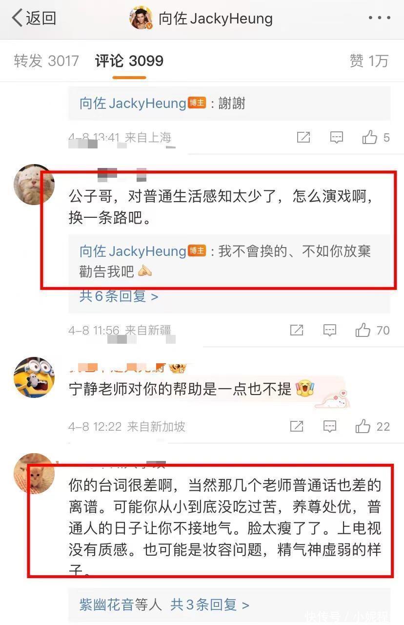Open the 赞 1万 likes tab
This screenshot has width=404, height=625.
[369, 61]
